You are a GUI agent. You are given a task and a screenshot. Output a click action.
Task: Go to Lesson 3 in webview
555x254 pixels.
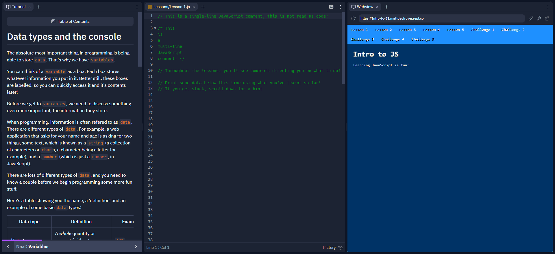click(407, 30)
